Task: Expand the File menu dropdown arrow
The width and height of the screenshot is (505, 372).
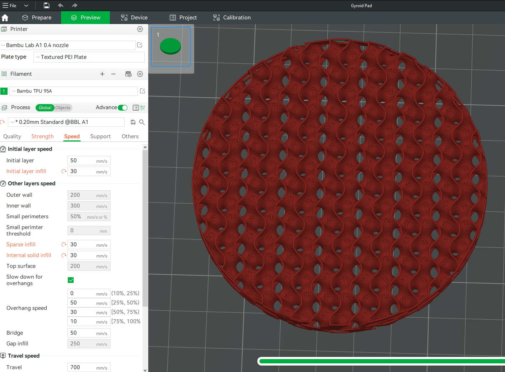Action: tap(26, 5)
